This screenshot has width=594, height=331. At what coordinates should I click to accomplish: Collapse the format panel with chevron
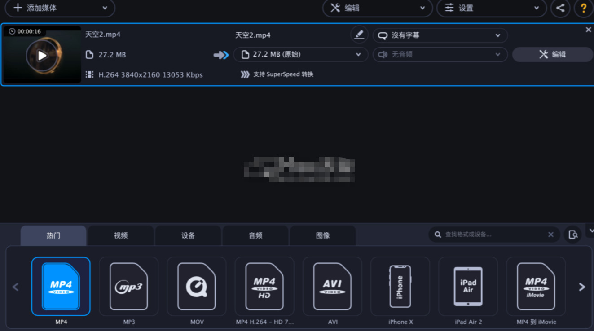point(591,231)
